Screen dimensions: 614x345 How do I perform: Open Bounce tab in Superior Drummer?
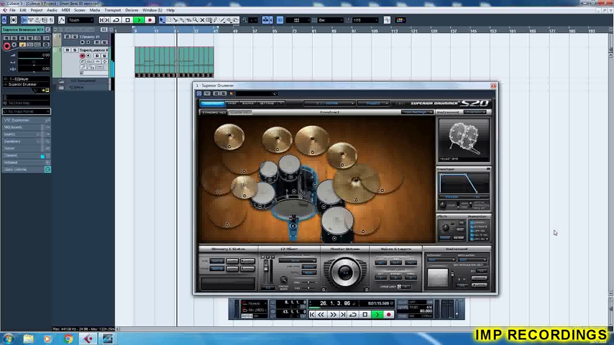tap(248, 103)
